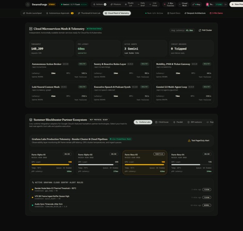Image resolution: width=243 pixels, height=231 pixels.
Task: Click the Thumbnail & Hook Lab scissors icon
Action: pos(79,13)
